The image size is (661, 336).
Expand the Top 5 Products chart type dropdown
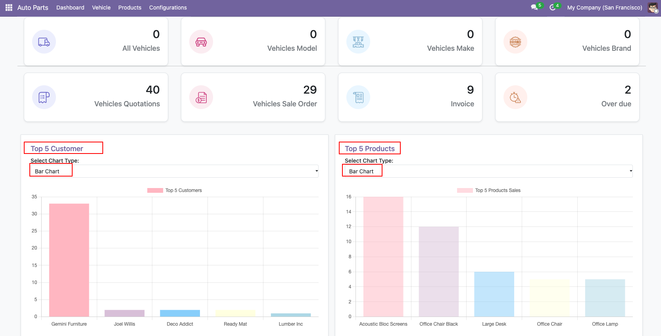click(488, 171)
